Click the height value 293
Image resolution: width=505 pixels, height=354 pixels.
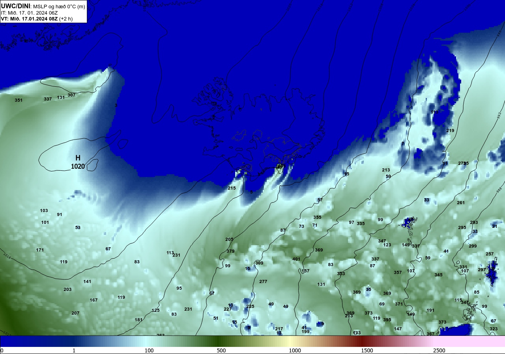coord(474,222)
